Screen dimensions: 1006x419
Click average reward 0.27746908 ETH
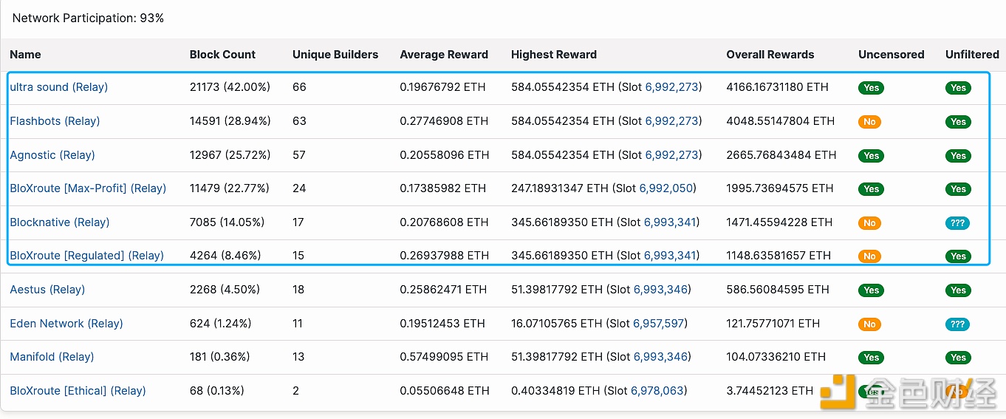(444, 121)
